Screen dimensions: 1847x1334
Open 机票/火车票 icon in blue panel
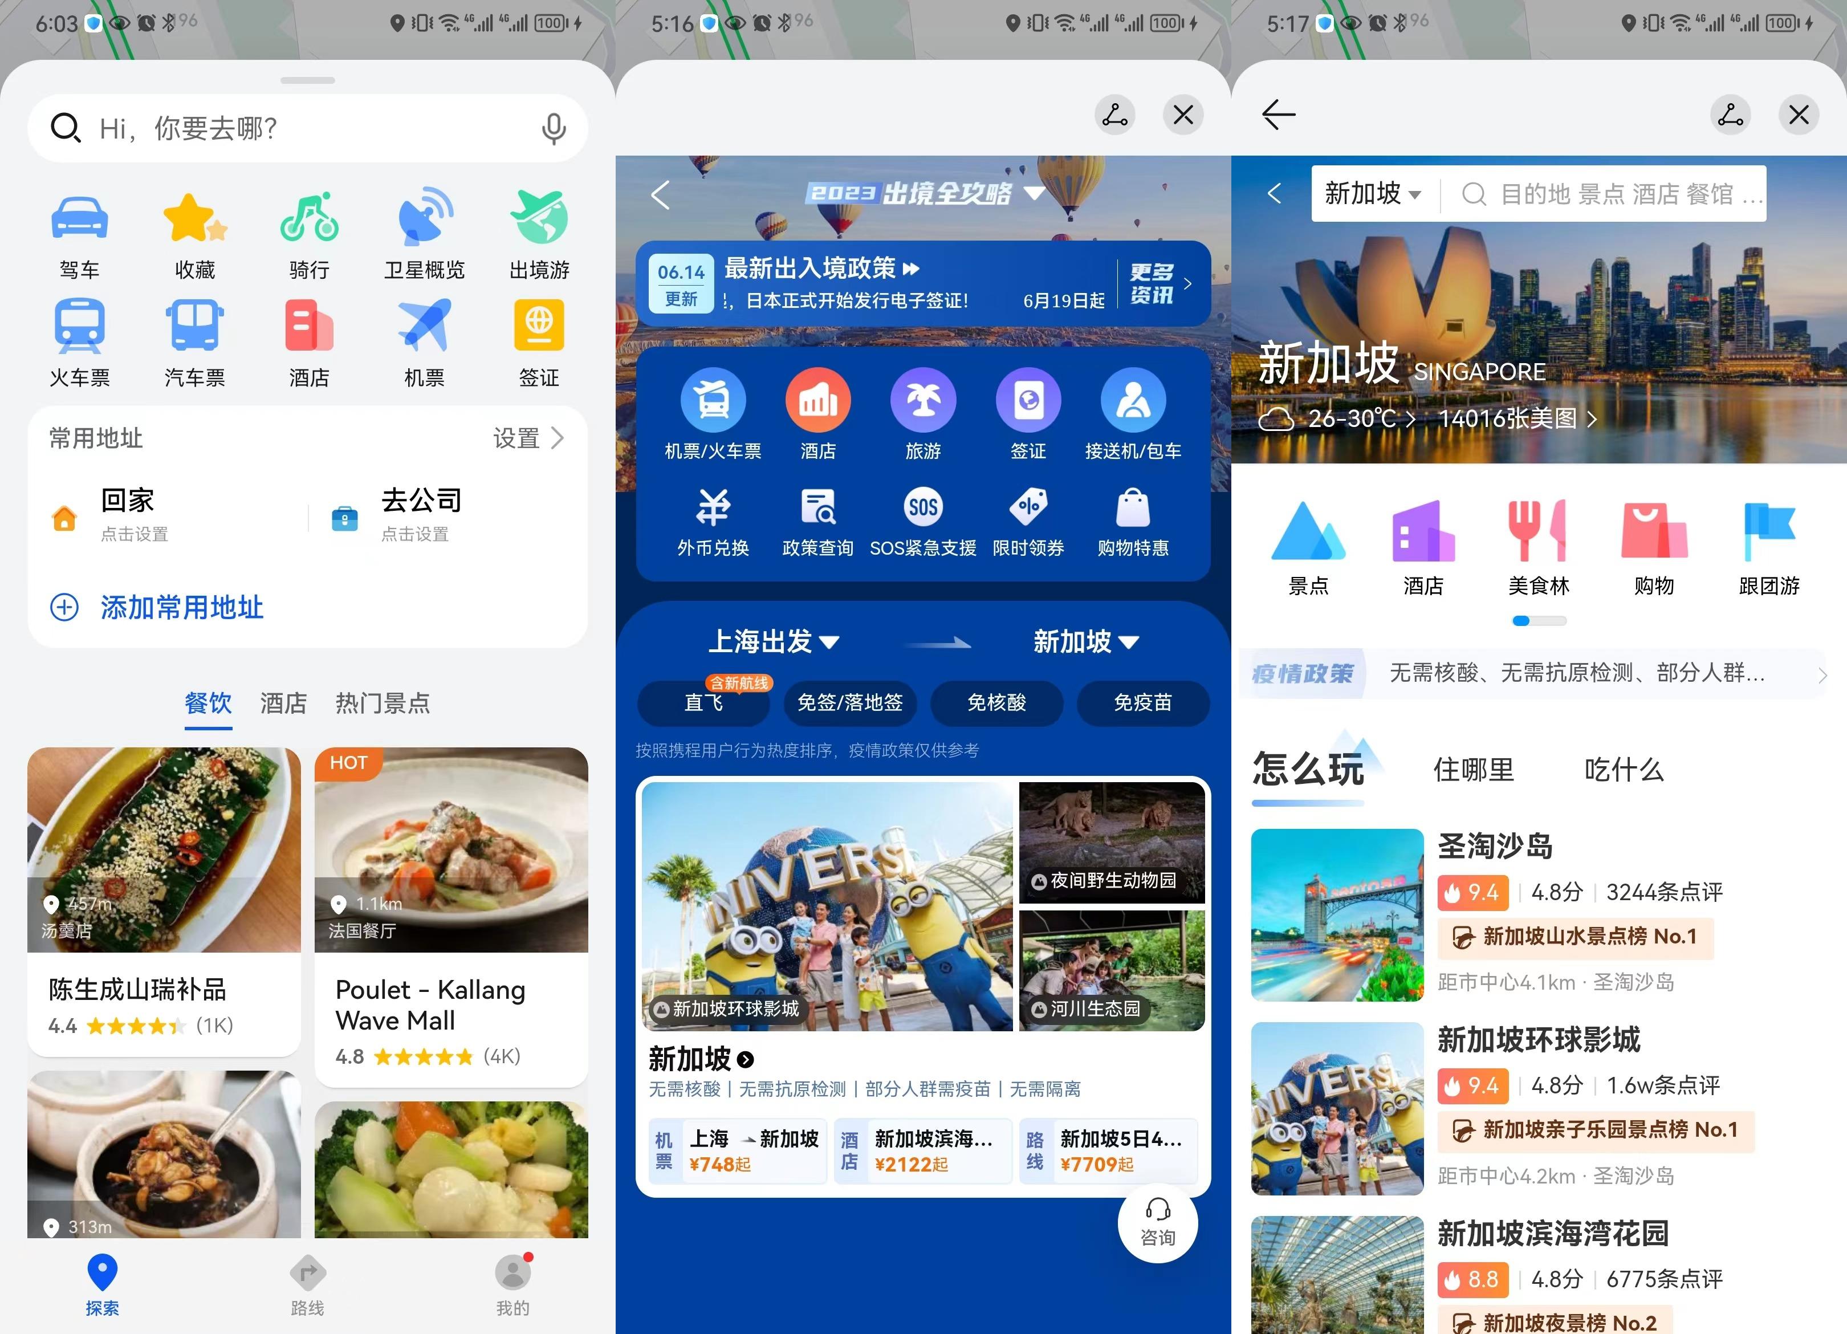[x=713, y=400]
